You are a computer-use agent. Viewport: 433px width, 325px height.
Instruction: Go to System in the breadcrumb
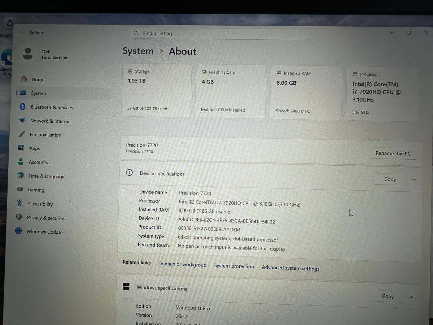click(138, 51)
